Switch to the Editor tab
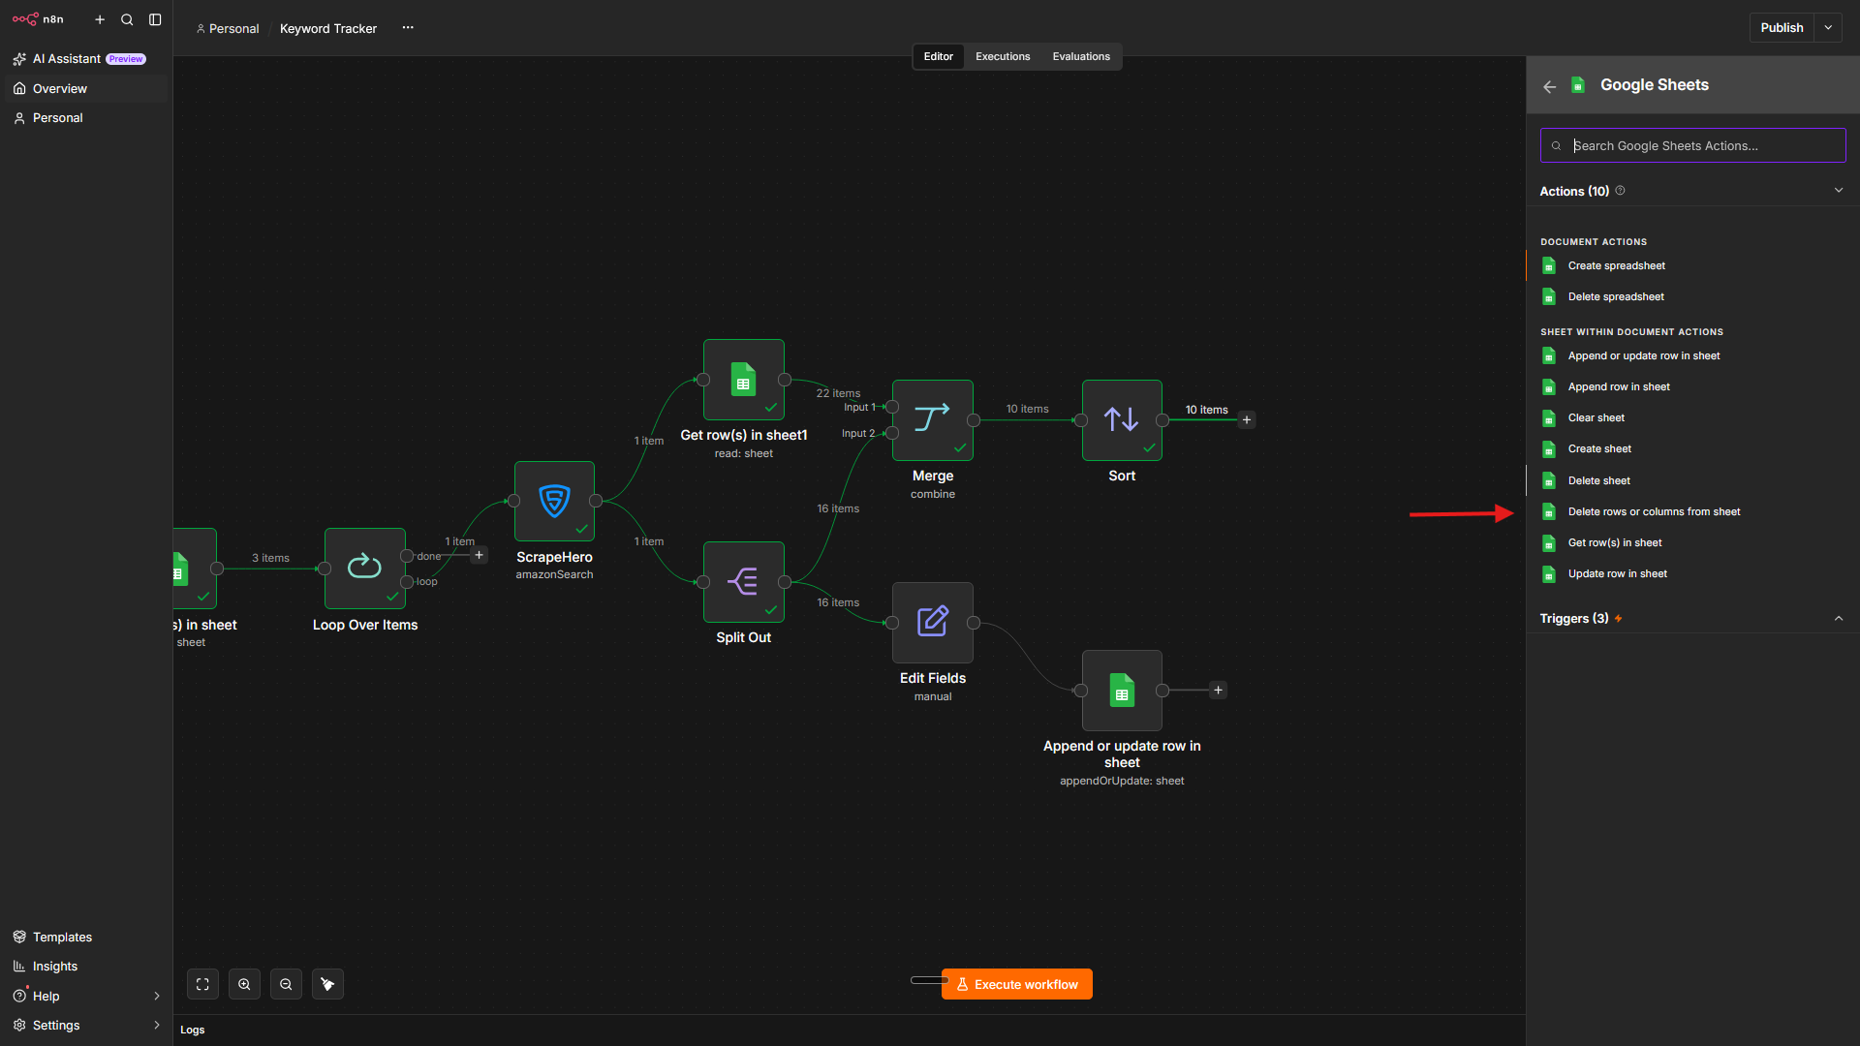Viewport: 1860px width, 1046px height. (x=938, y=56)
